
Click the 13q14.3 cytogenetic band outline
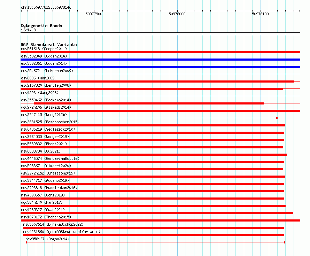coord(160,34)
